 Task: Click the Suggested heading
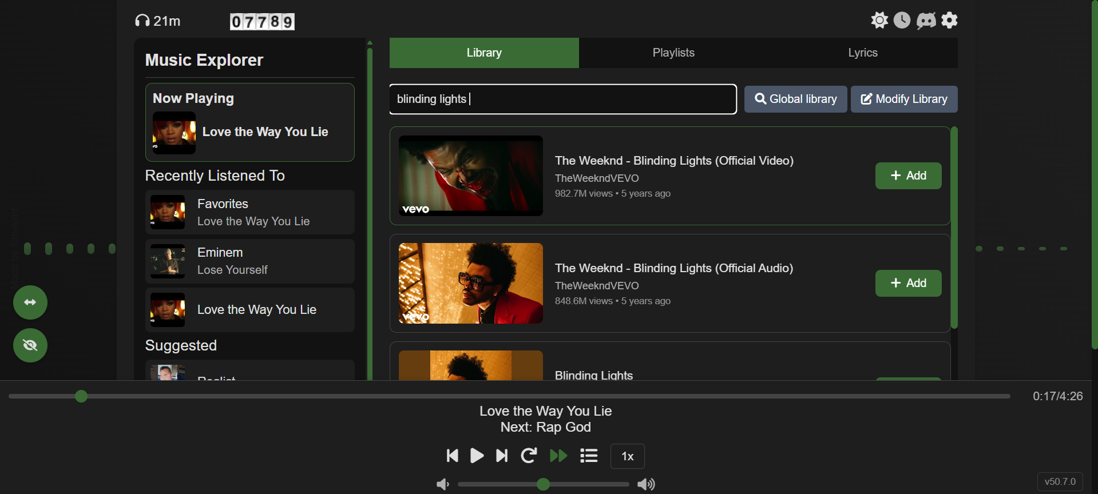[x=181, y=345]
